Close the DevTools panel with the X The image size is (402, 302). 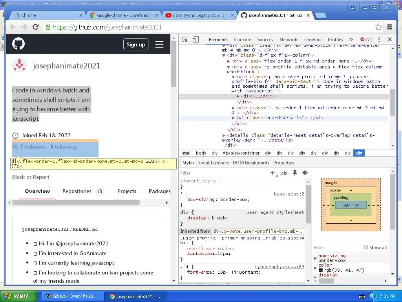pyautogui.click(x=390, y=39)
